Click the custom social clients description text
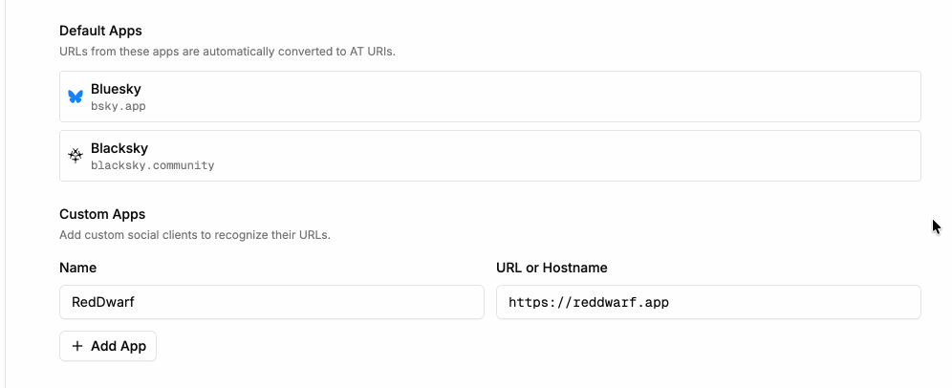The width and height of the screenshot is (952, 388). [x=194, y=234]
